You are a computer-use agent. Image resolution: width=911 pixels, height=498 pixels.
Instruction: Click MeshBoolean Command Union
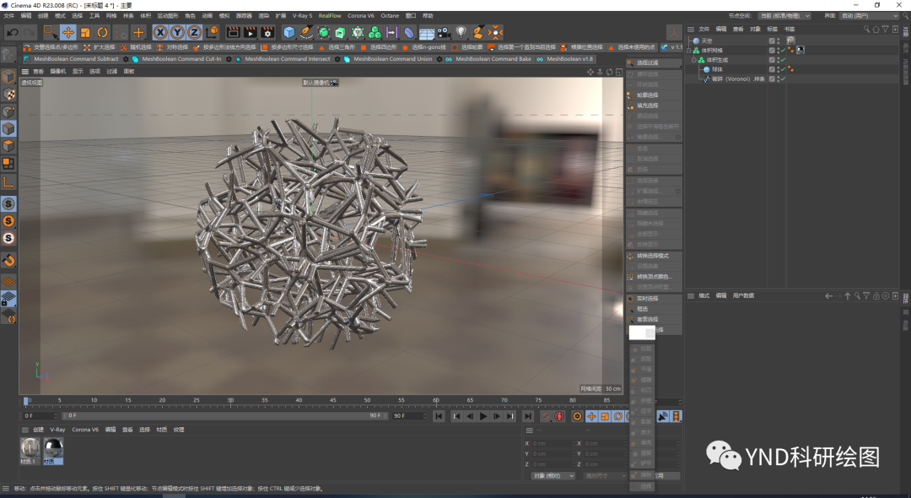click(387, 59)
